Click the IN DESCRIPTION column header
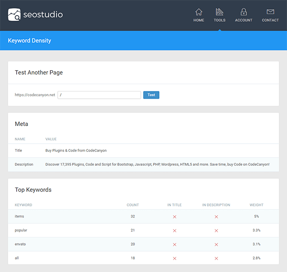 216,205
